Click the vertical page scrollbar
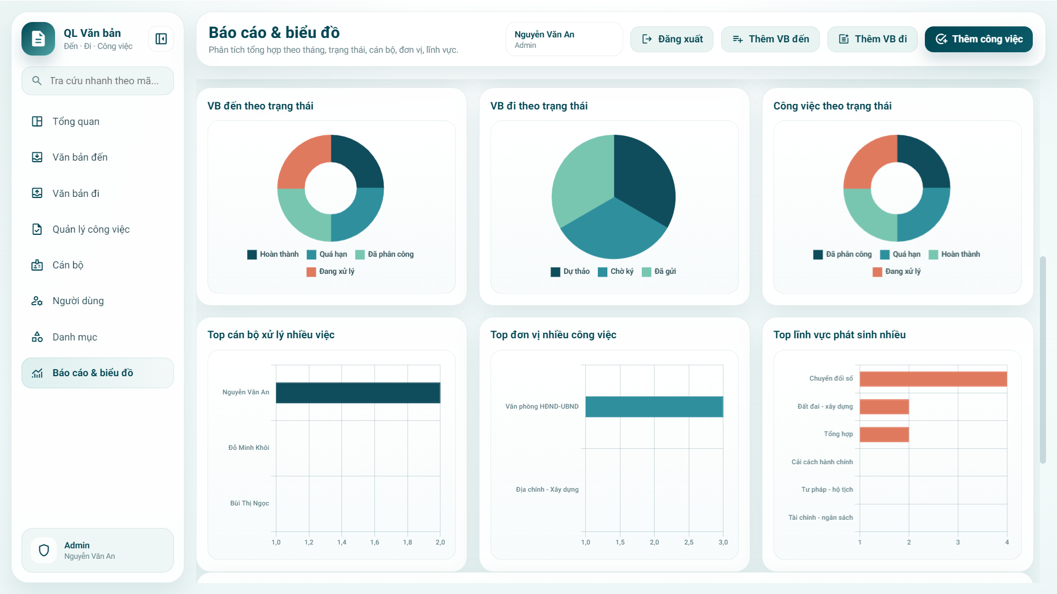The width and height of the screenshot is (1057, 594). (1042, 360)
